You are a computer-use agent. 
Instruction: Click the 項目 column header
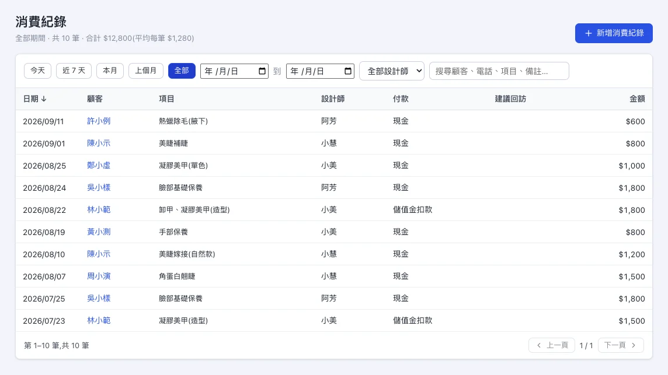[x=166, y=99]
